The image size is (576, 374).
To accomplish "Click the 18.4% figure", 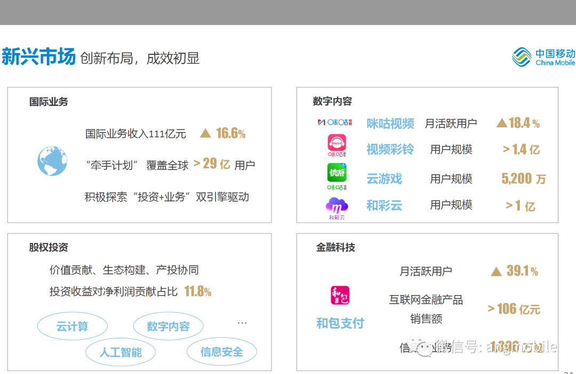I will (524, 123).
